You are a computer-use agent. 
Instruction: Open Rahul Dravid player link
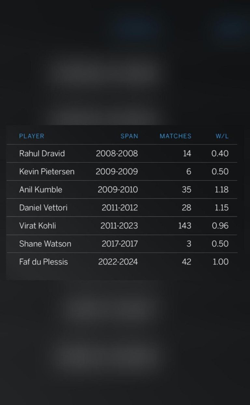pos(42,153)
